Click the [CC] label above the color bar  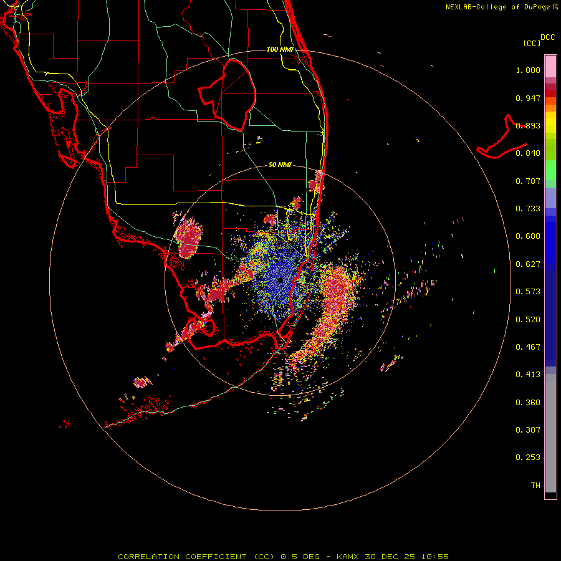point(532,43)
